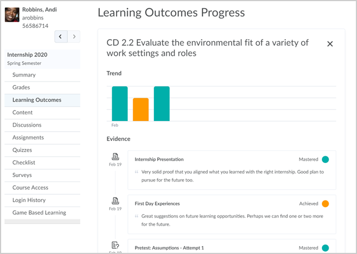
Task: Go to next student with right chevron
Action: coord(74,36)
